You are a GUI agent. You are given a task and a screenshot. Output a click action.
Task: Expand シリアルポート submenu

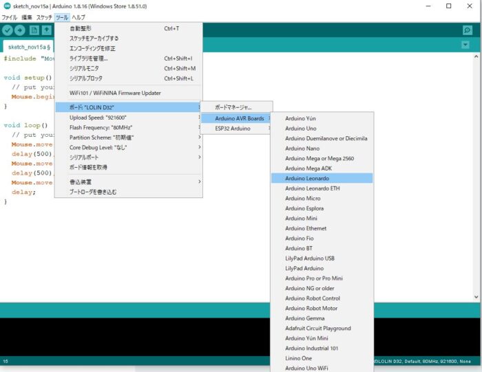[x=129, y=157]
